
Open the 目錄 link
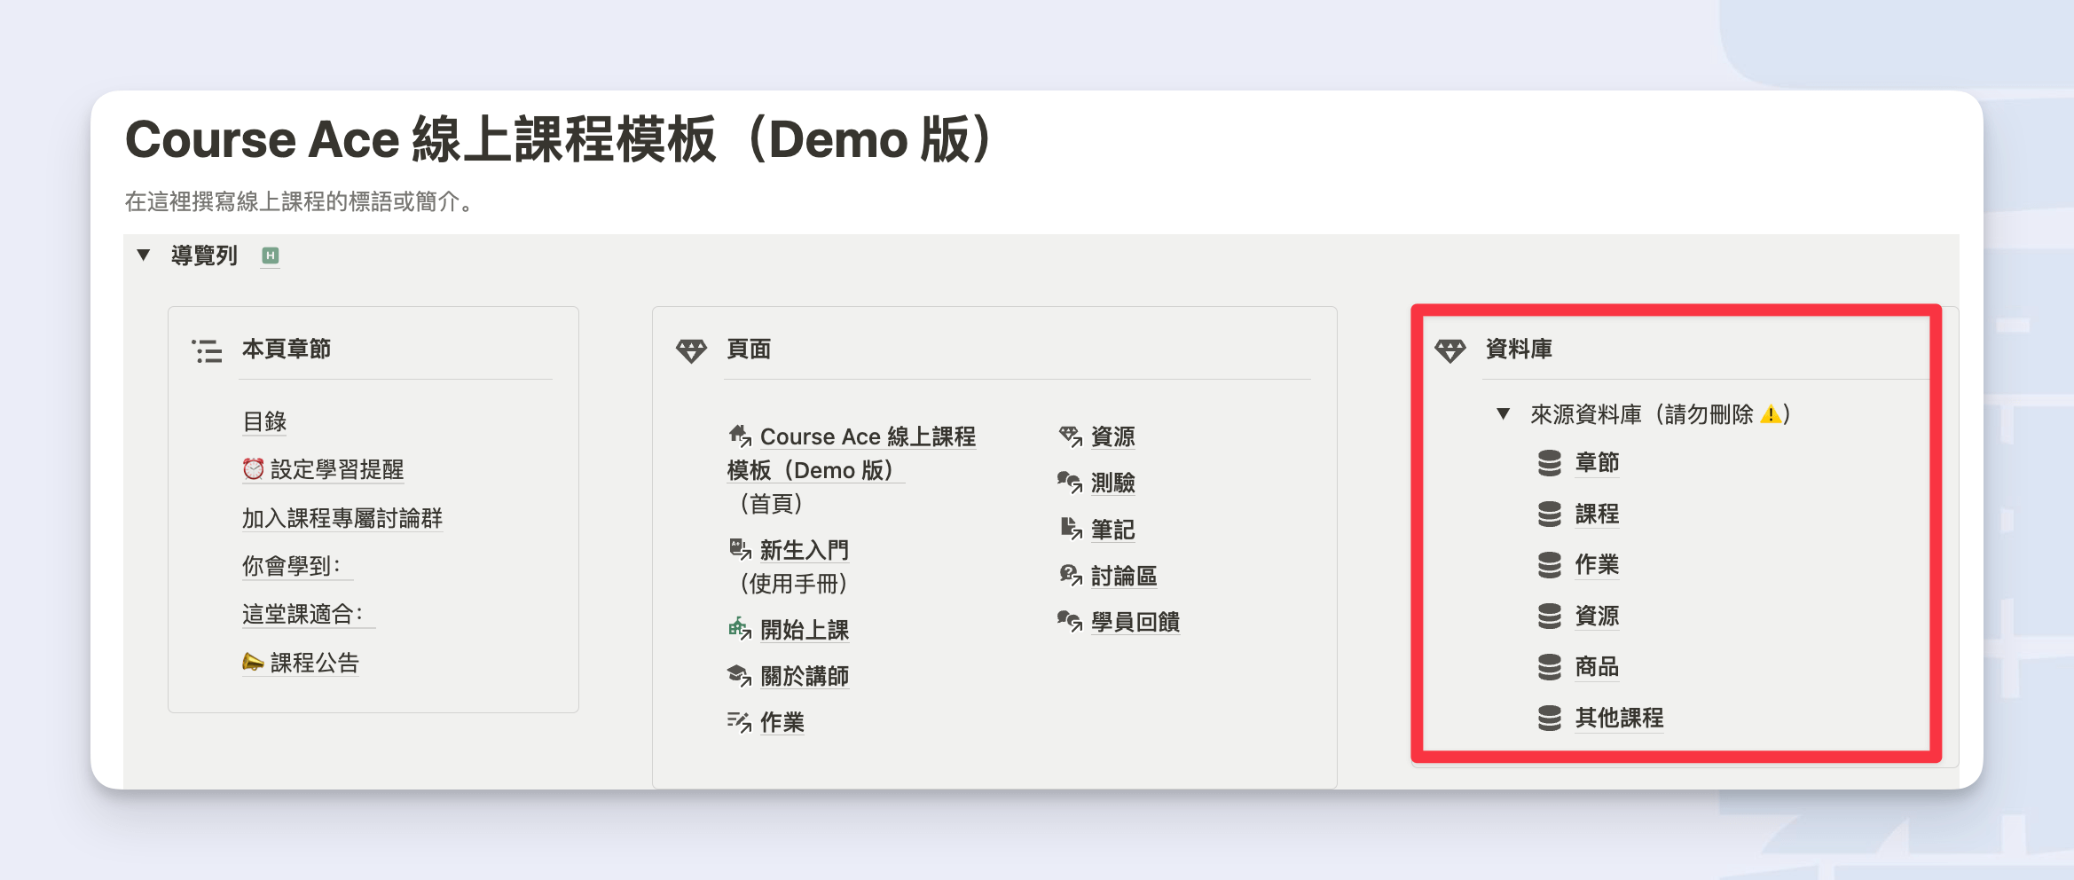click(263, 420)
